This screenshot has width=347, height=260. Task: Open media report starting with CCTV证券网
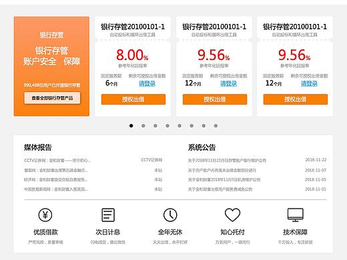(57, 160)
